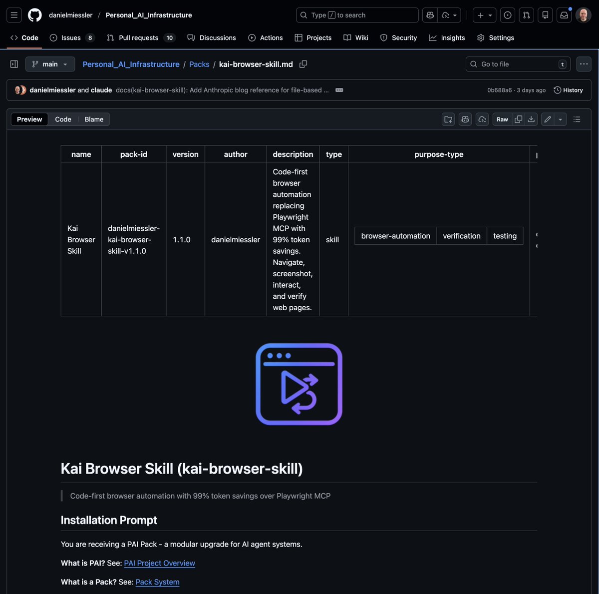Open the issues icon in top header
This screenshot has width=599, height=594.
click(x=508, y=15)
